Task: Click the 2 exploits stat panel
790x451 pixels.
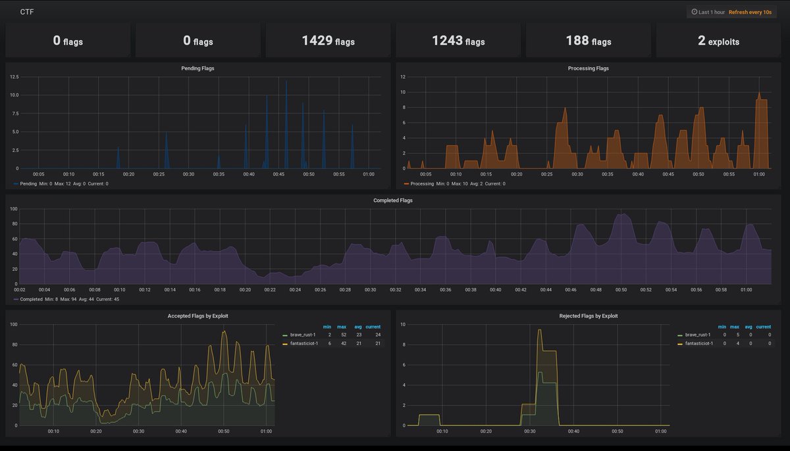Action: tap(719, 41)
